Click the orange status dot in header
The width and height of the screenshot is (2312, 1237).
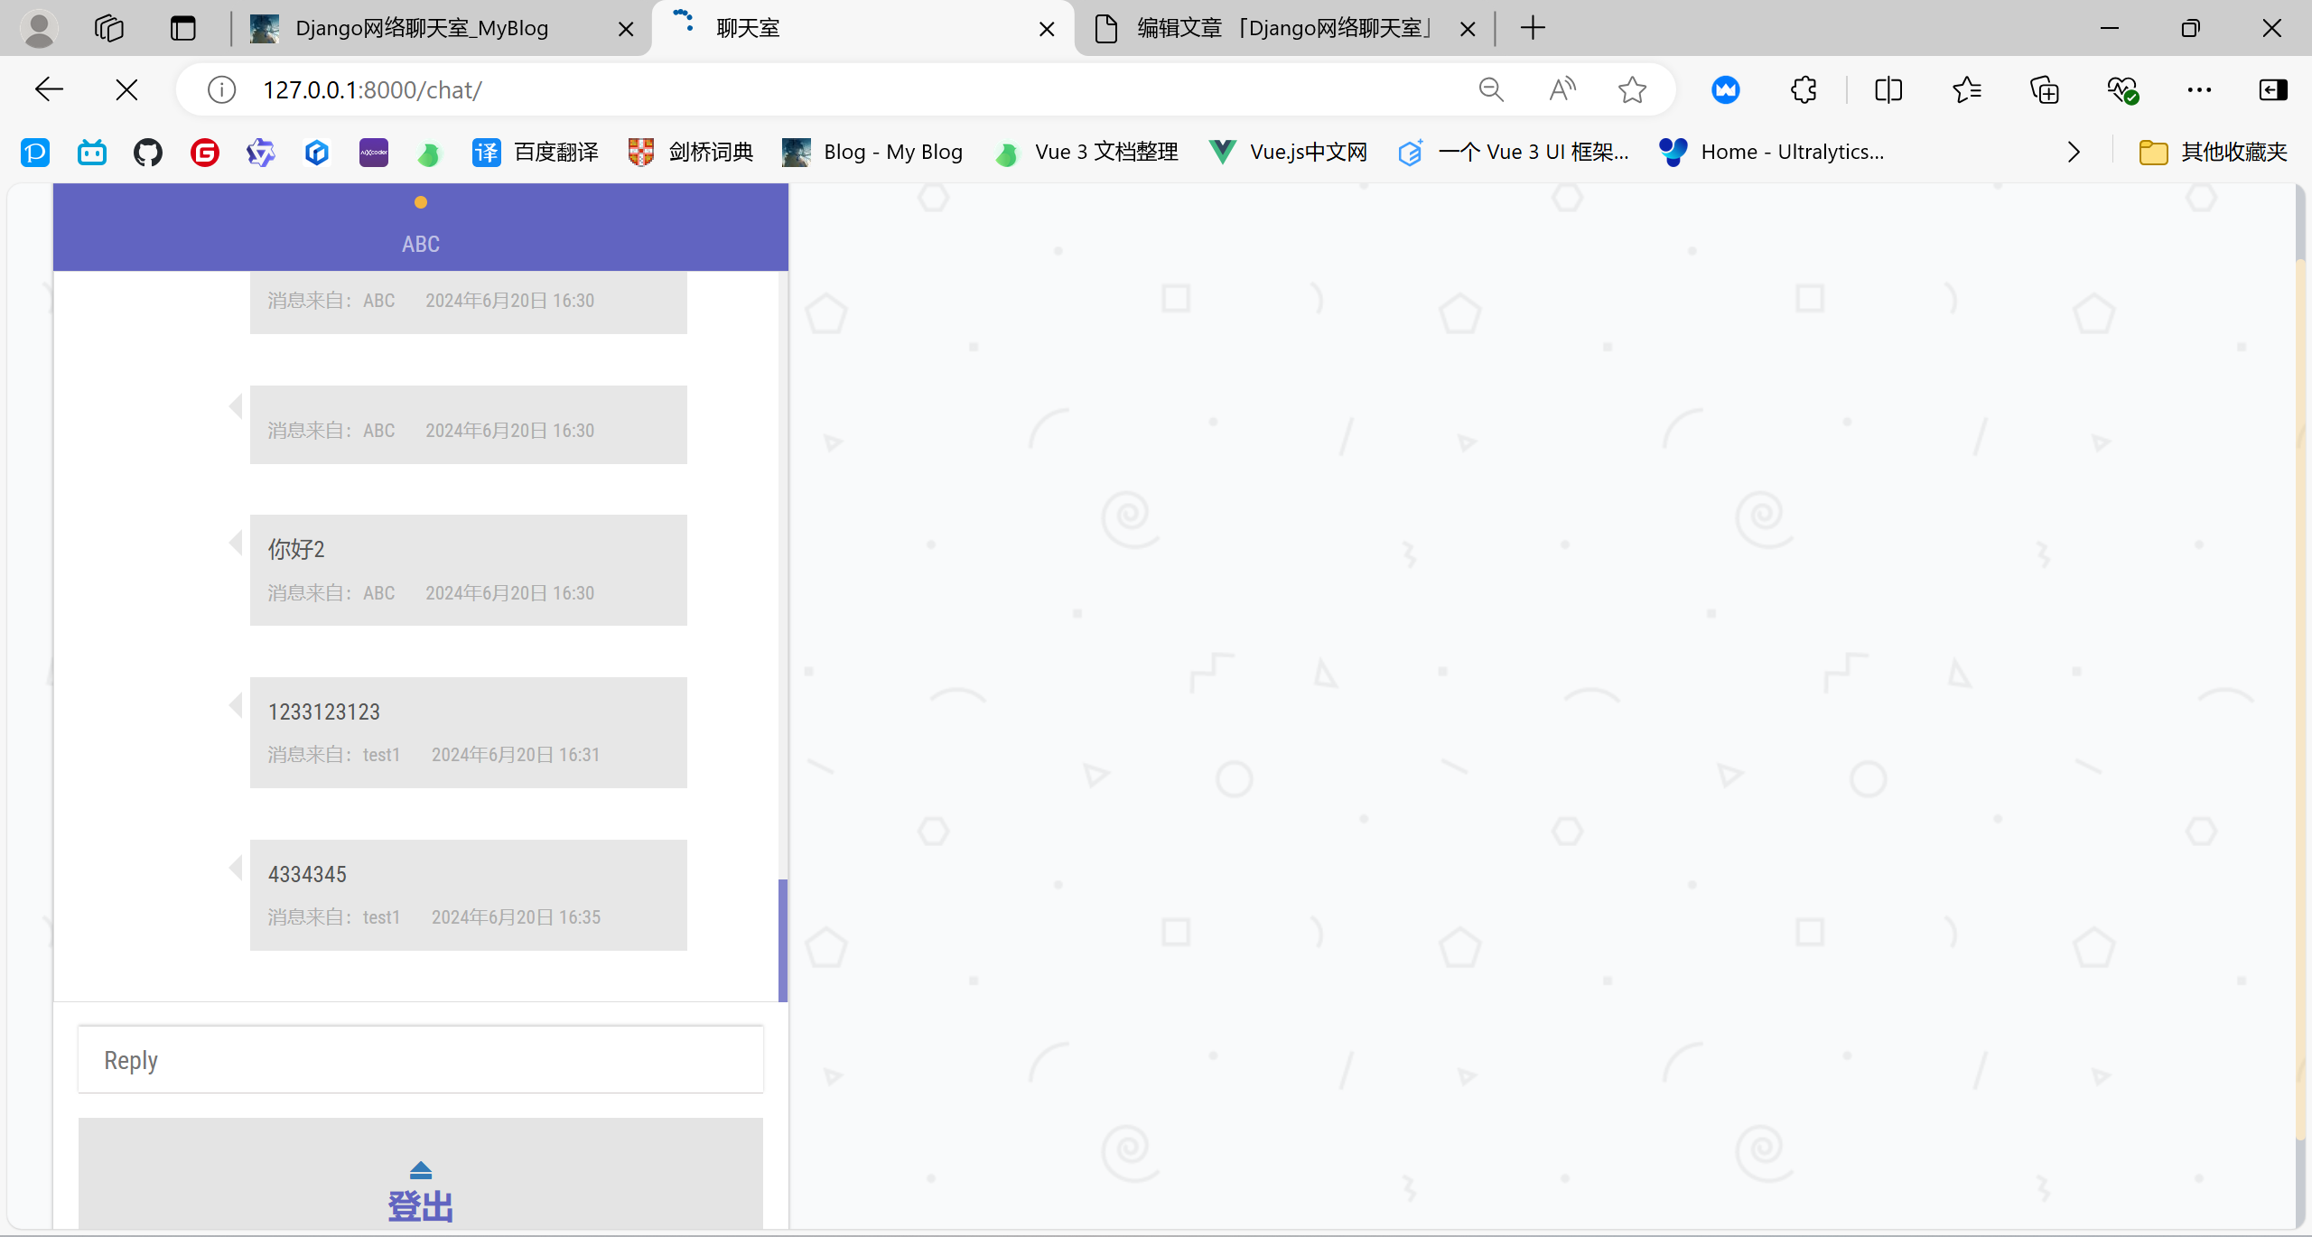point(421,202)
